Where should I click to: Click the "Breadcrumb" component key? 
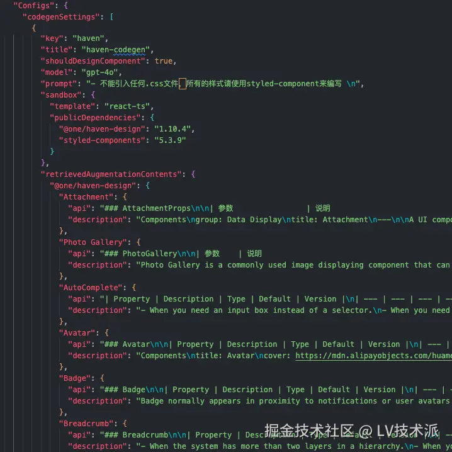[86, 424]
